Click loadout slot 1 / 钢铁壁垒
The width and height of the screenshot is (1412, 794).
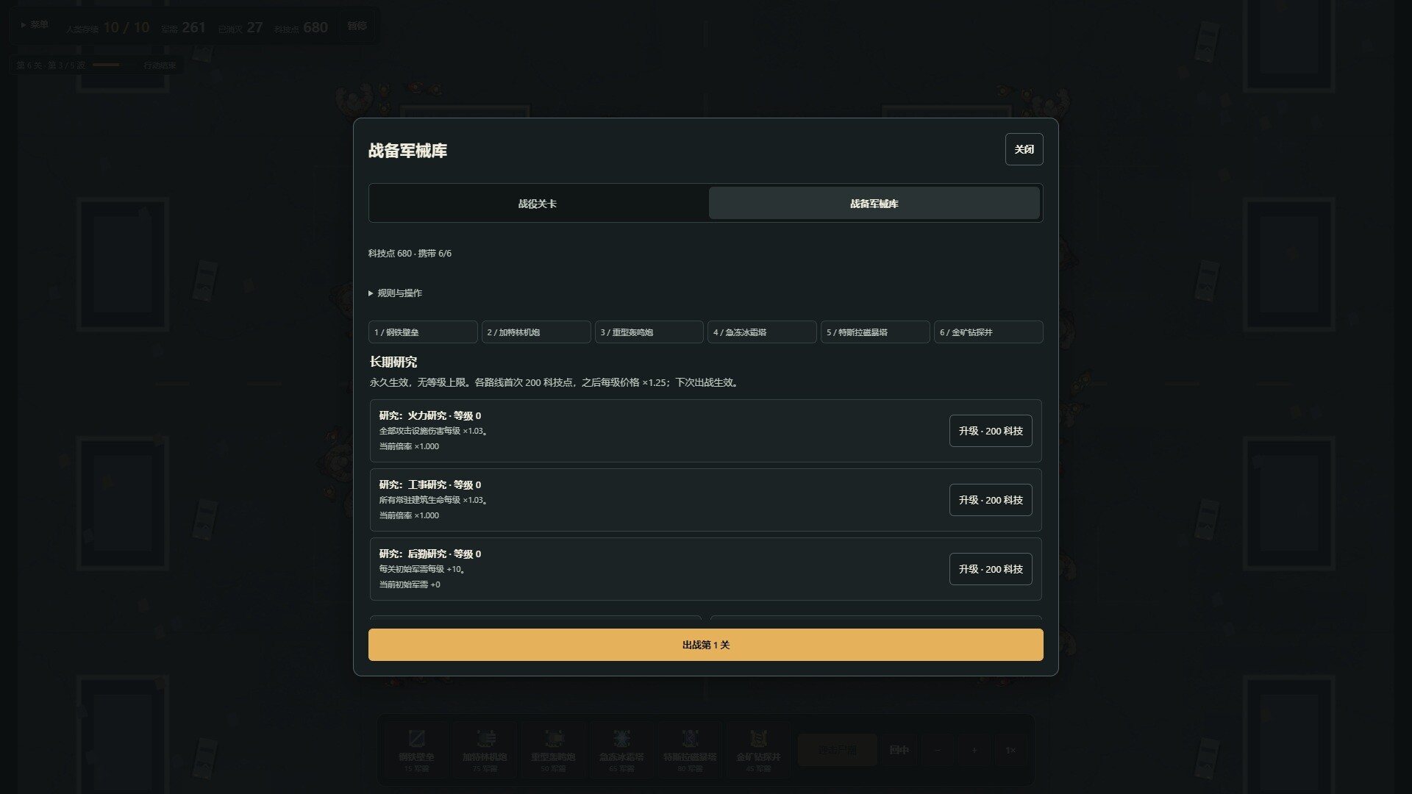(x=423, y=332)
